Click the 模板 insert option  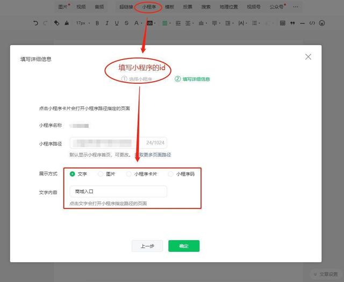[169, 7]
